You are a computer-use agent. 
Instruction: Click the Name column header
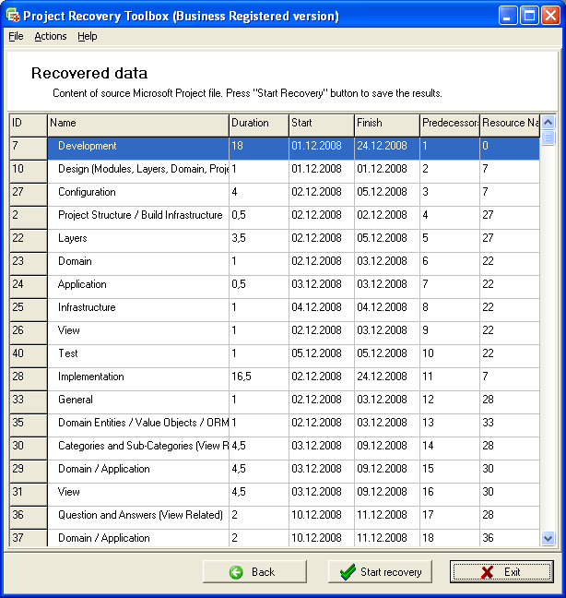click(138, 124)
